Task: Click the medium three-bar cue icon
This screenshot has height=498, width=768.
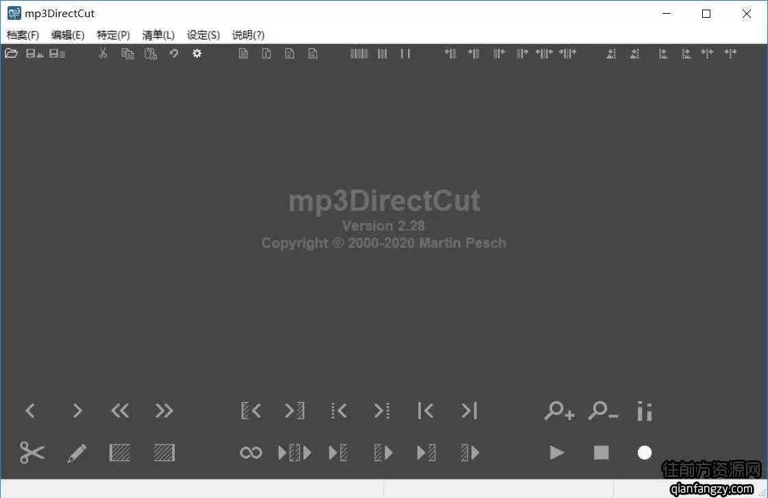Action: click(382, 53)
